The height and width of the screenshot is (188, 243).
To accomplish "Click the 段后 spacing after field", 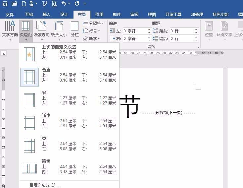I will pyautogui.click(x=182, y=38).
